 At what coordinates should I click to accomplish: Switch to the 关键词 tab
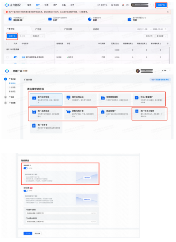point(96,29)
